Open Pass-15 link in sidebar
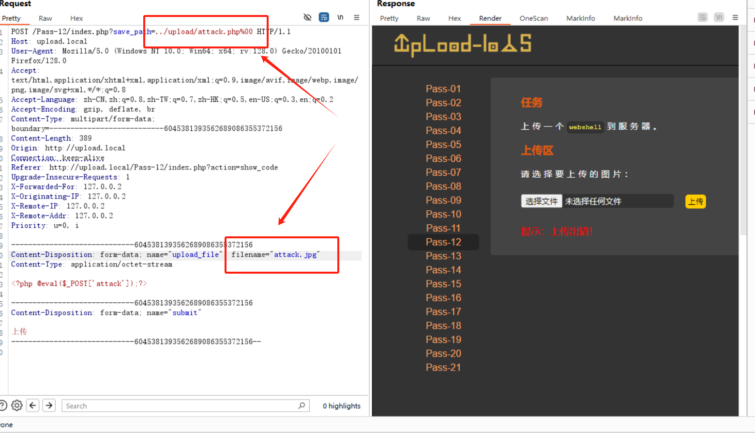This screenshot has width=755, height=433. coord(443,284)
